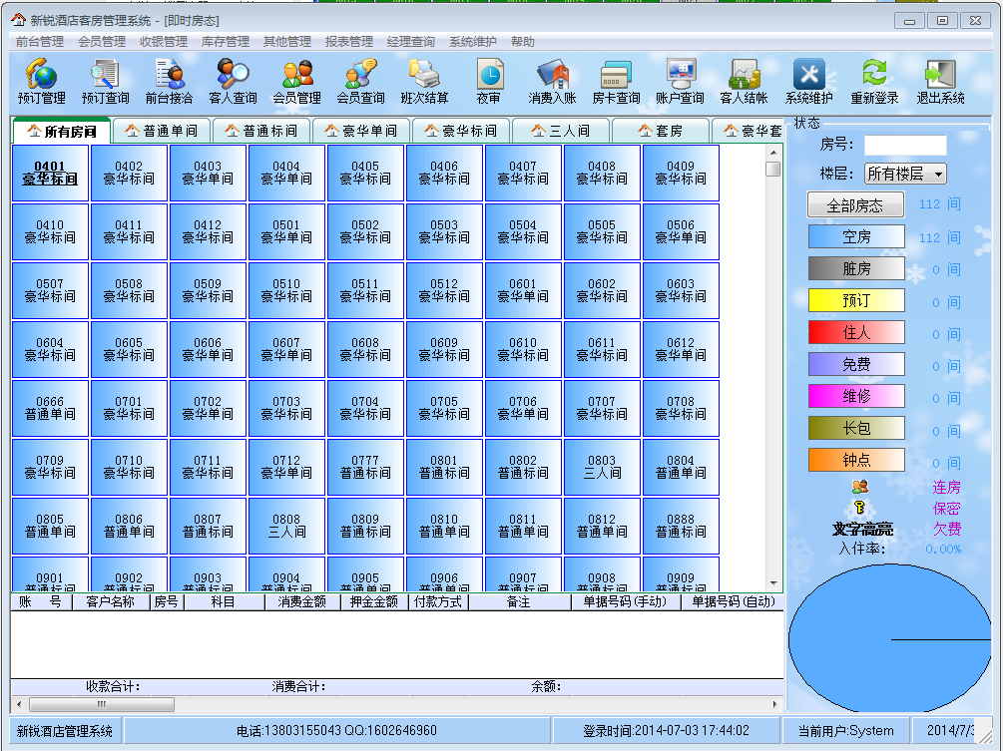Open 会员管理 member management
1003x751 pixels.
296,81
